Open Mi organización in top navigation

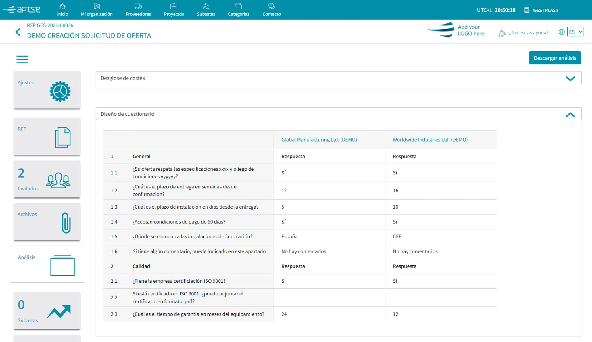(97, 10)
